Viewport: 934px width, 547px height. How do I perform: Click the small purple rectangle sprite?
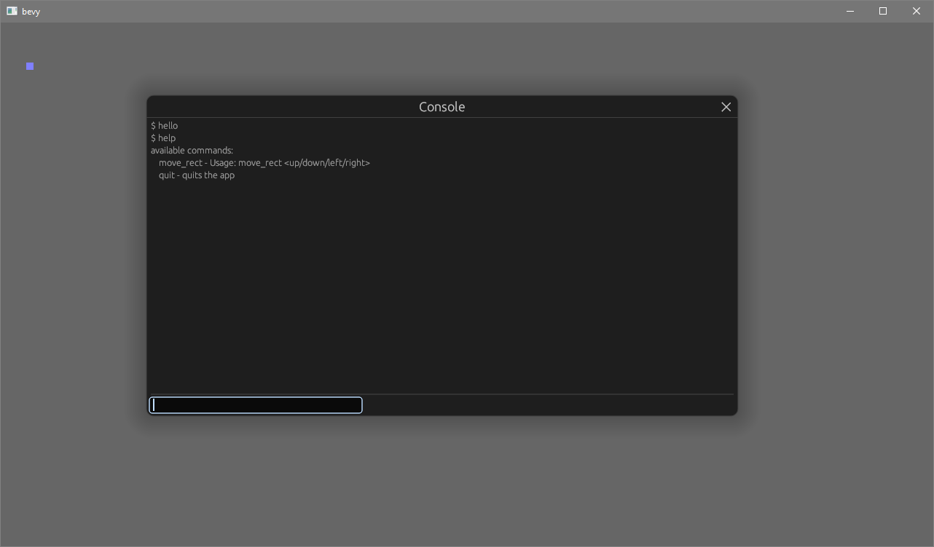[30, 66]
